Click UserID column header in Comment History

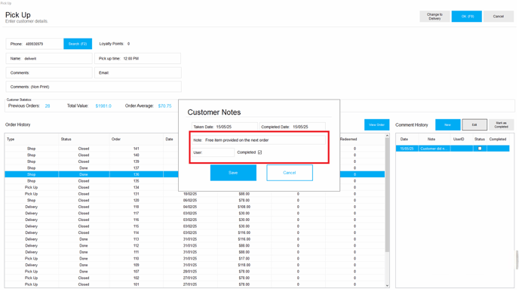[459, 139]
